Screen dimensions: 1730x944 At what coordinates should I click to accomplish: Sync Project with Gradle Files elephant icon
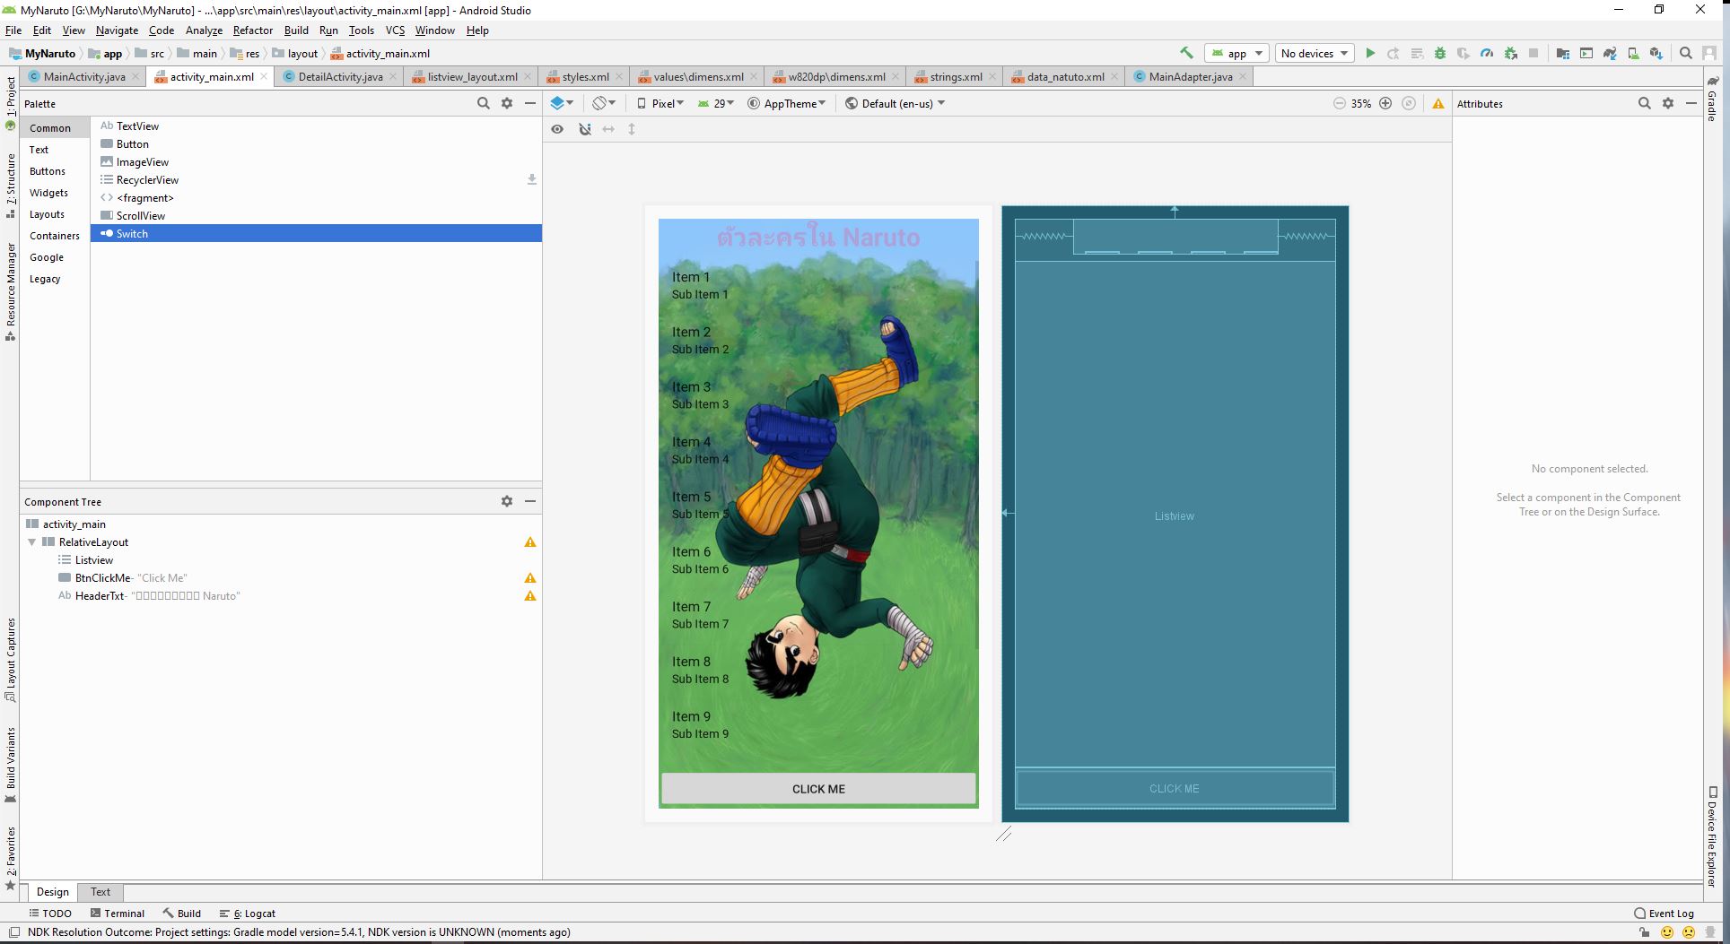pos(1610,53)
